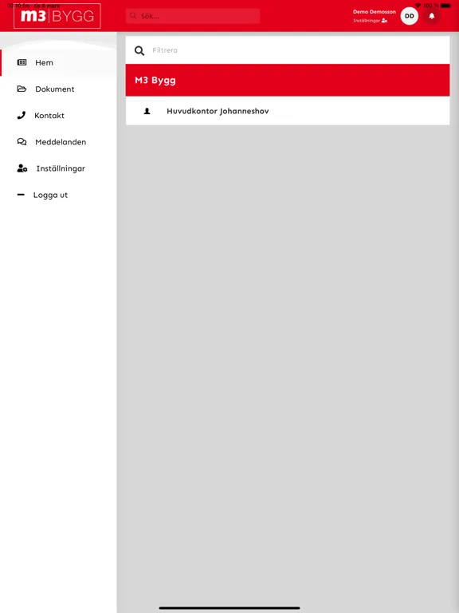
Task: Open Dokument in the sidebar
Action: coord(58,89)
